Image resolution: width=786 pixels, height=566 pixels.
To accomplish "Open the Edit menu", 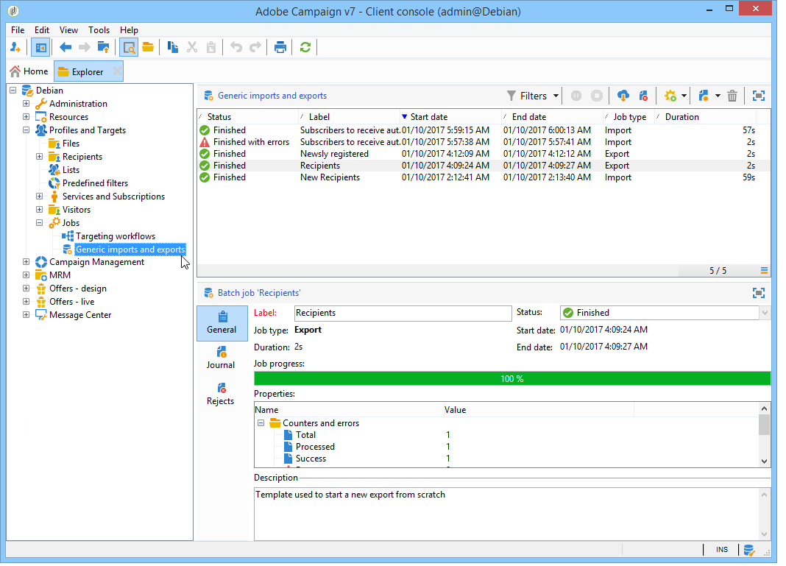I will click(42, 30).
